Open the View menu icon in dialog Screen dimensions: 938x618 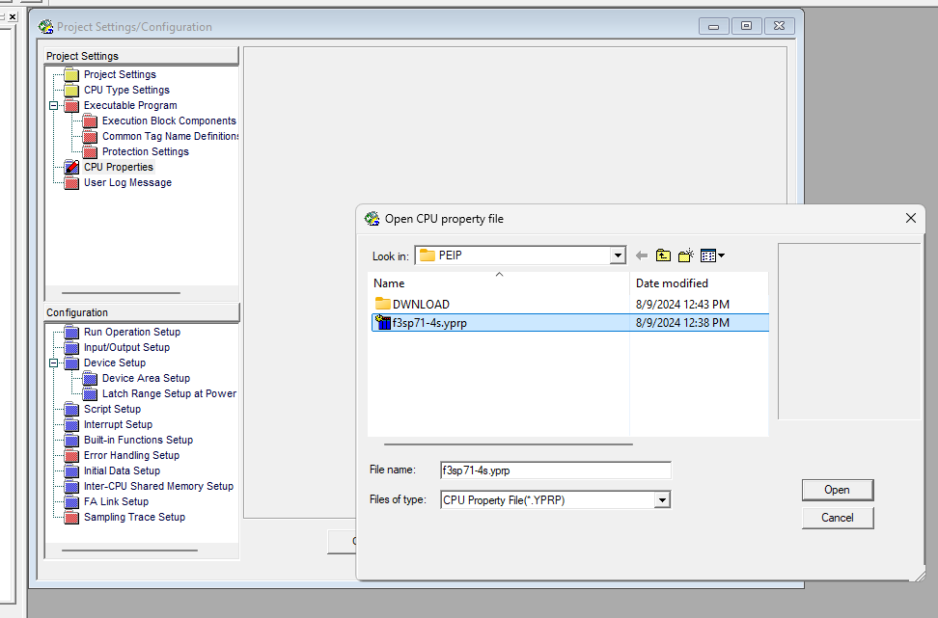(712, 255)
